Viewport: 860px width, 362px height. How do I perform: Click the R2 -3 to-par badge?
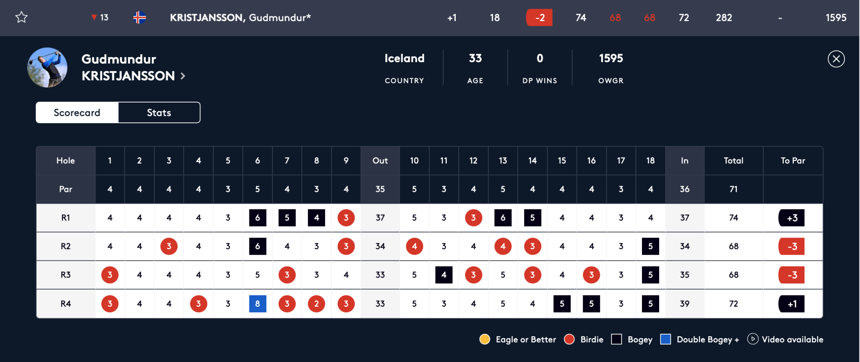[x=792, y=246]
